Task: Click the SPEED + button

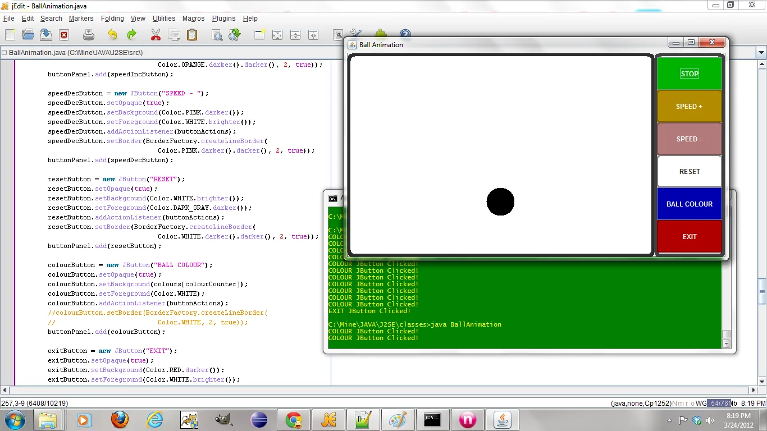Action: (x=690, y=106)
